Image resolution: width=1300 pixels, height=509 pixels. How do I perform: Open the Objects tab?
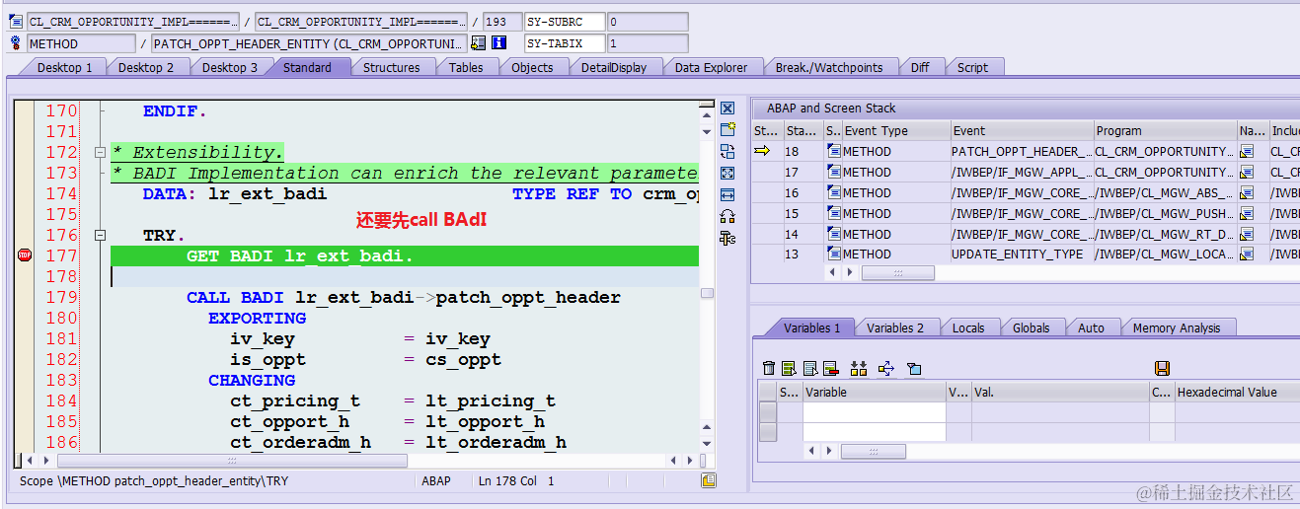click(532, 67)
